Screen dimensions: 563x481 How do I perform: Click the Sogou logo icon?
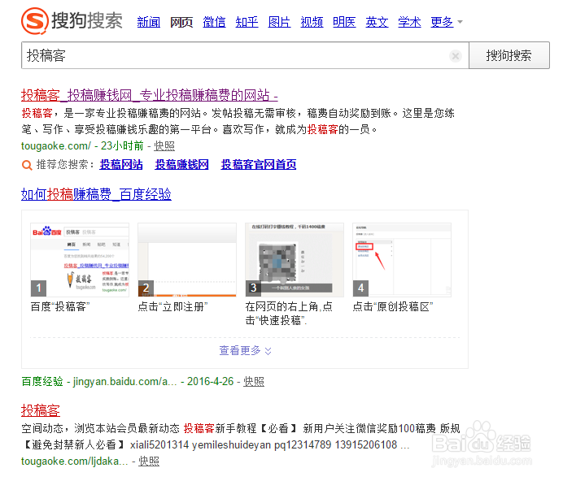(x=35, y=21)
